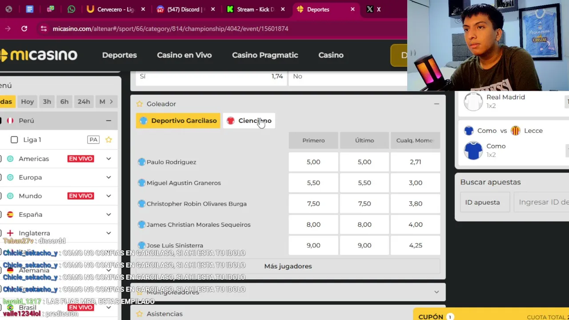The width and height of the screenshot is (569, 320).
Task: Select the Cienciano team tab
Action: click(x=249, y=120)
